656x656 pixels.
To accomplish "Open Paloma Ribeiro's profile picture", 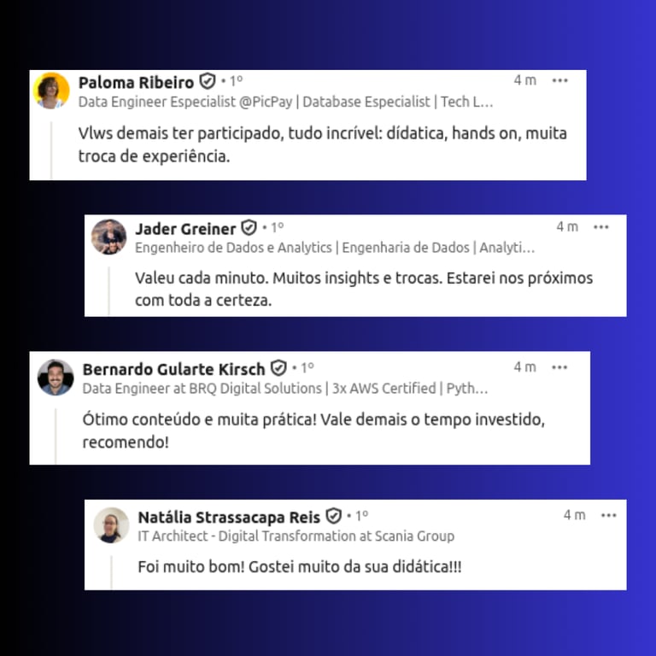I will 51,91.
